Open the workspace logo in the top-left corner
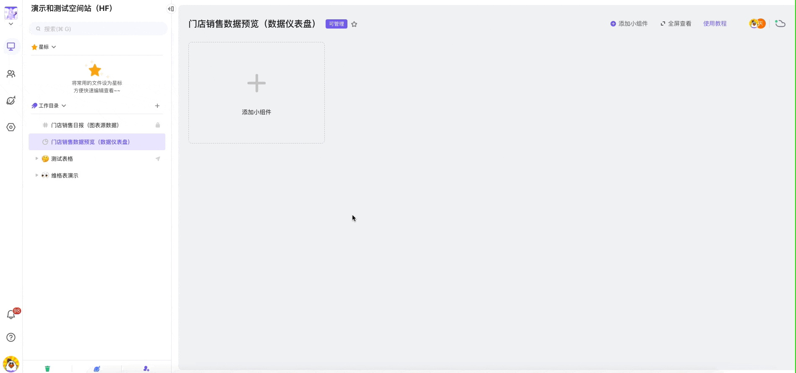 coord(11,13)
